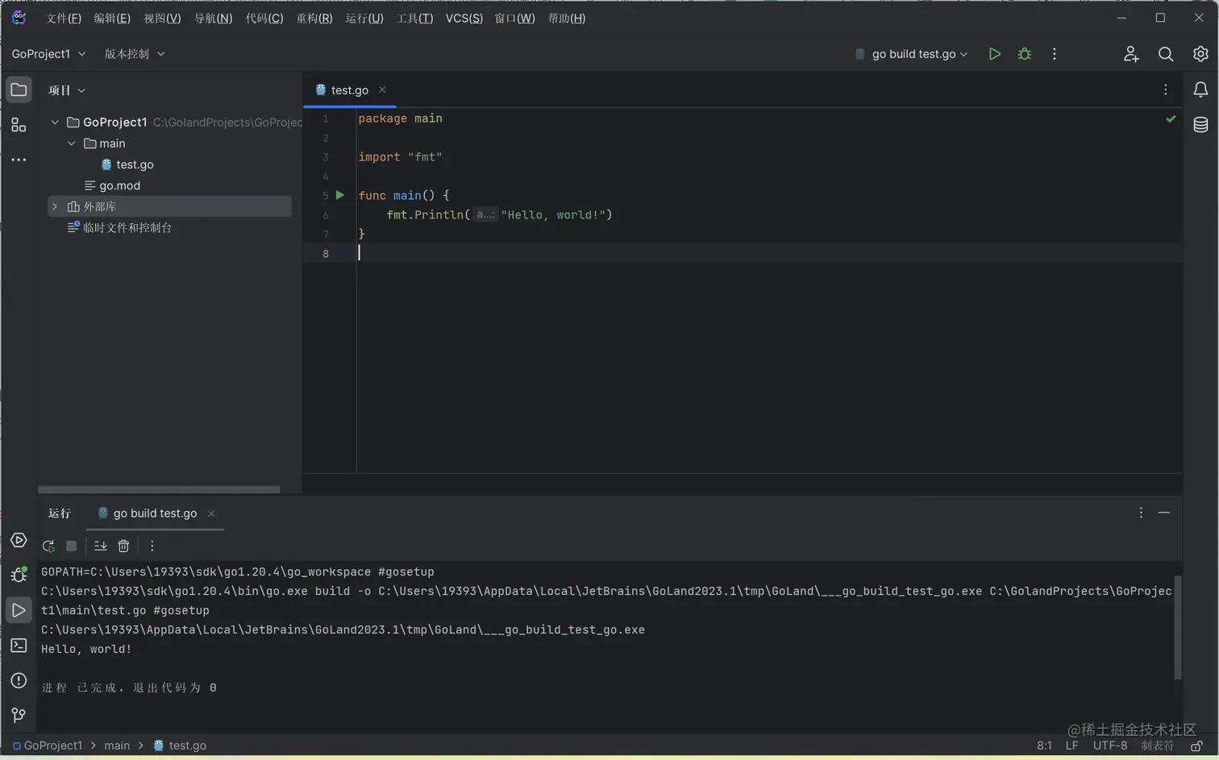
Task: Stop the running process button
Action: tap(71, 546)
